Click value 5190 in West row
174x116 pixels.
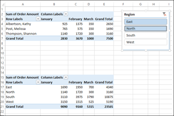point(109,102)
